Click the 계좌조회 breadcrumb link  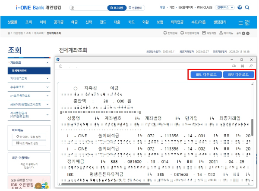point(39,33)
